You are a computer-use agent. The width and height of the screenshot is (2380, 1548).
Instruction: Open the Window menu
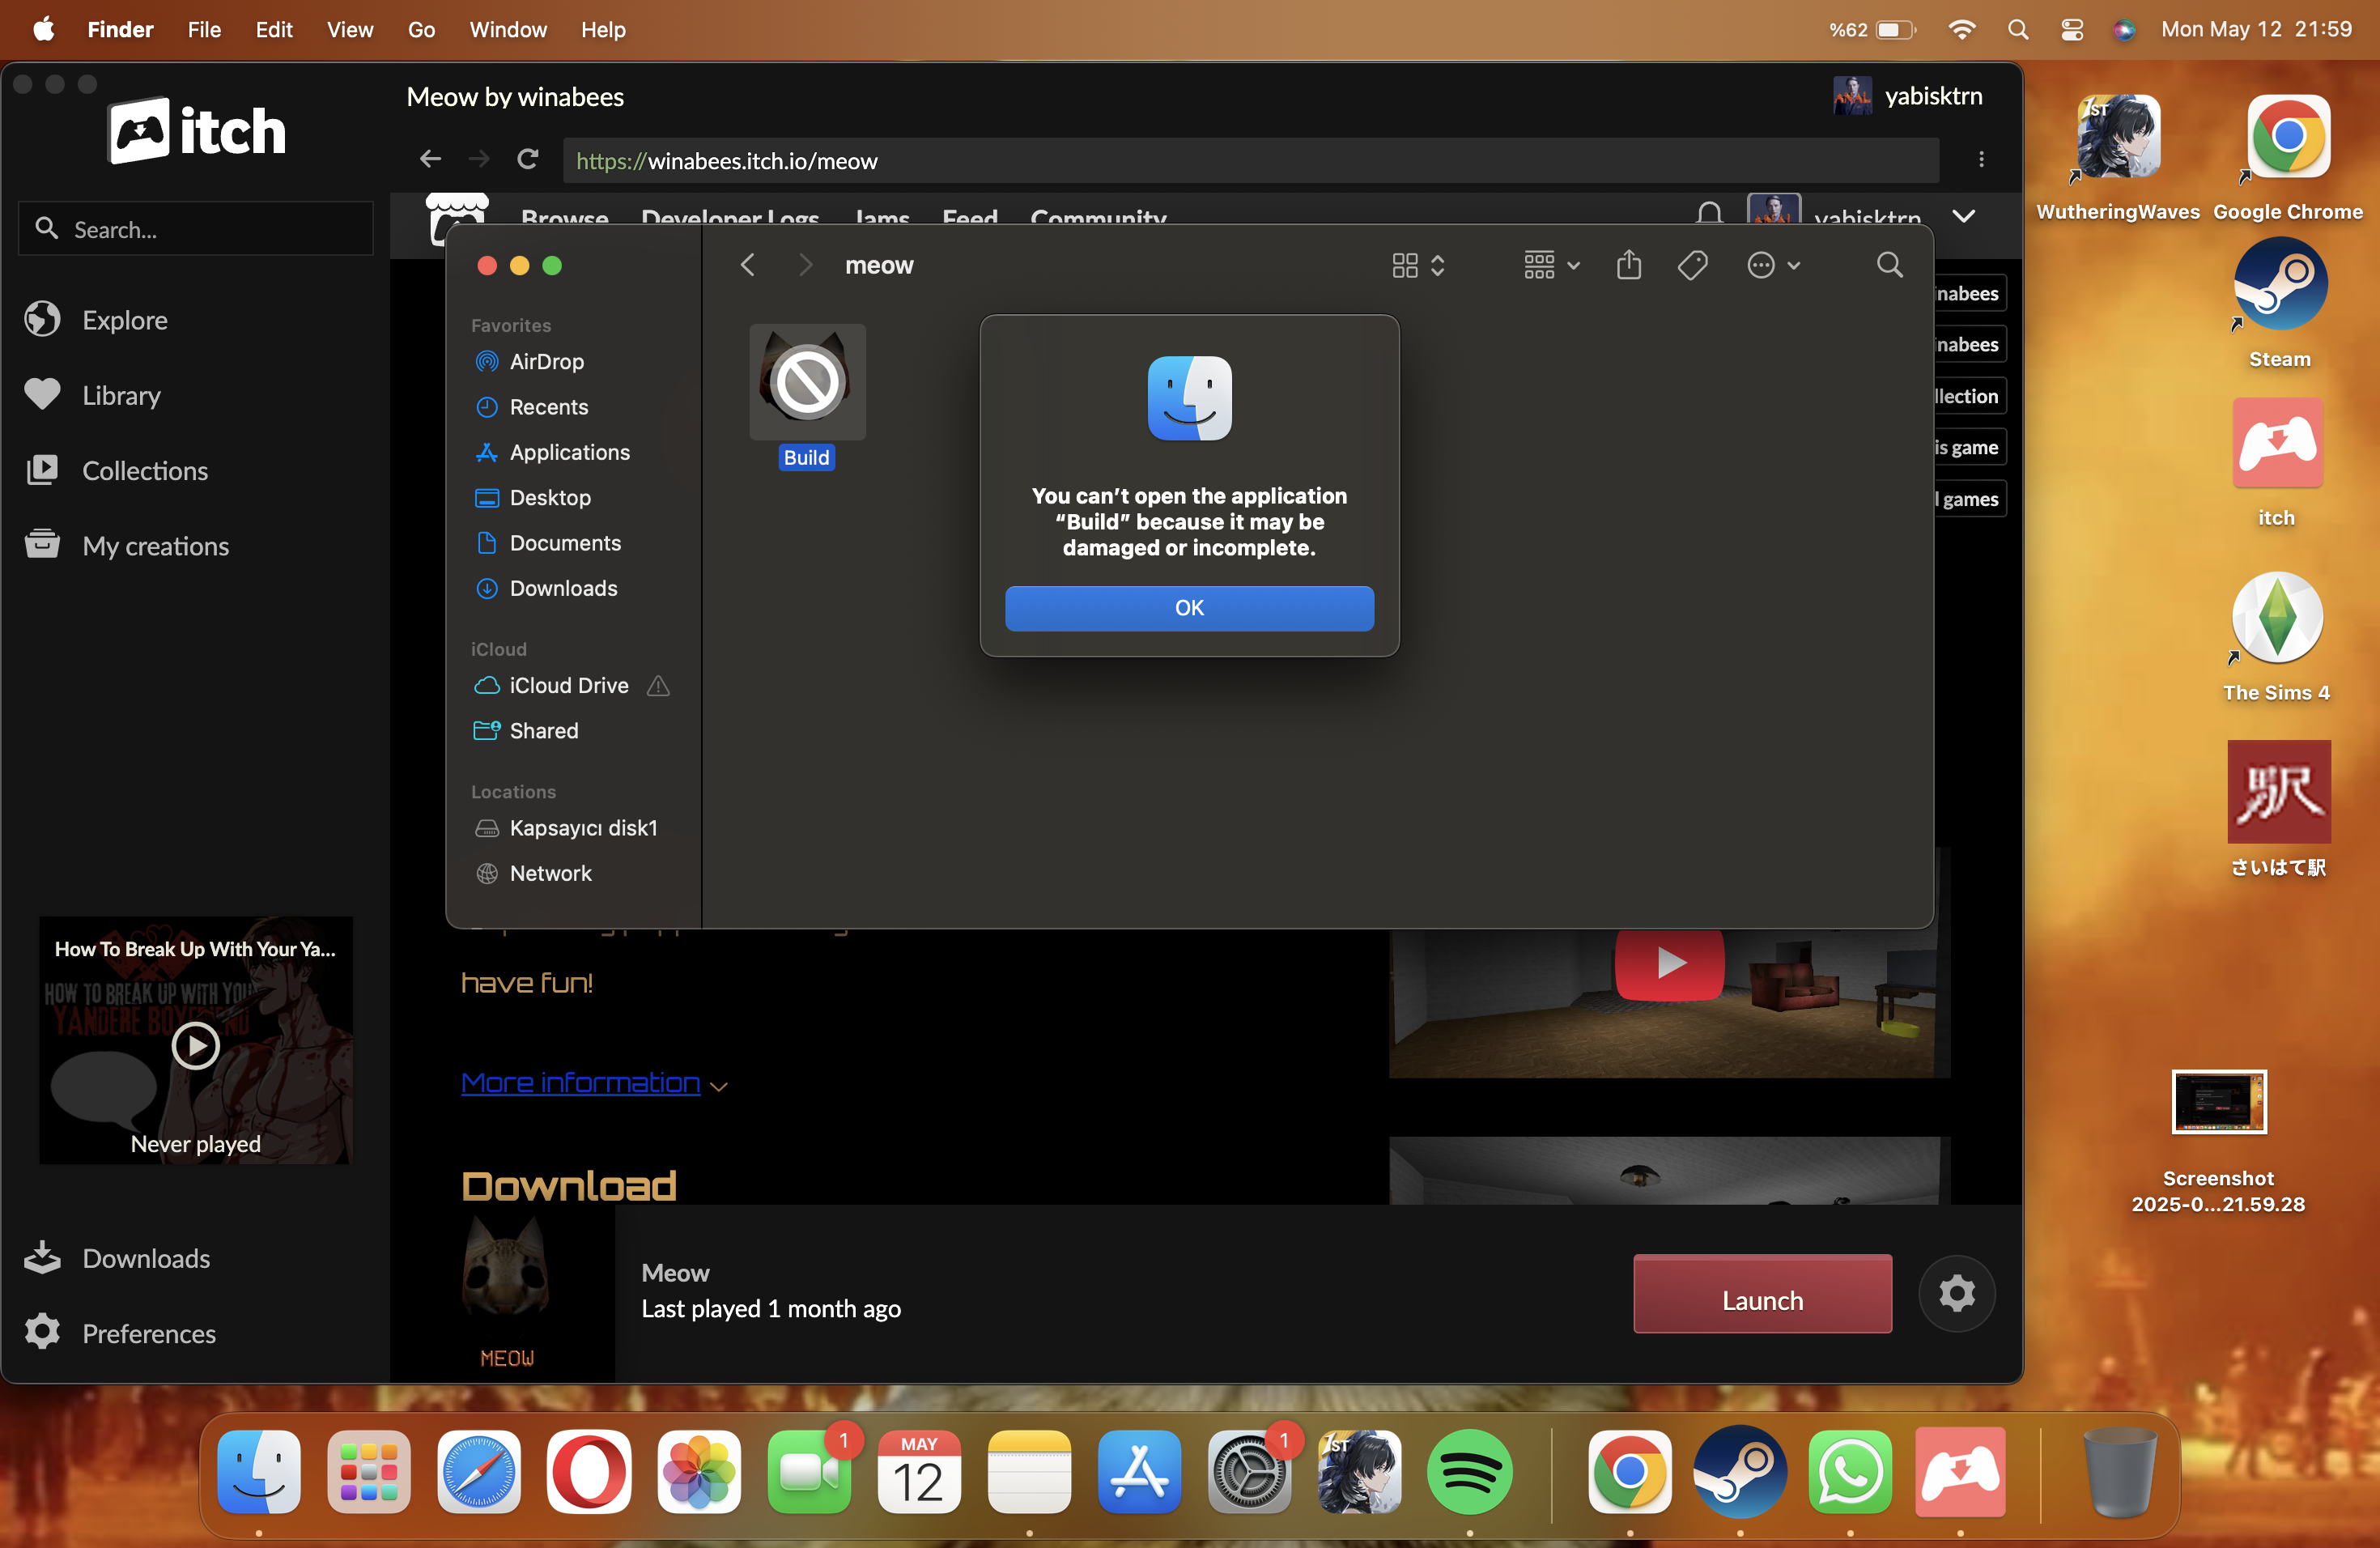point(508,29)
